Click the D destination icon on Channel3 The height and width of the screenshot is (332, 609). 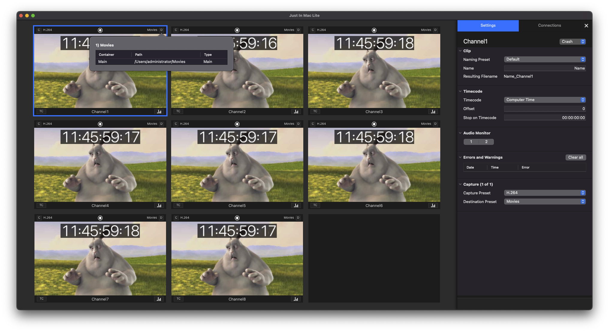435,30
